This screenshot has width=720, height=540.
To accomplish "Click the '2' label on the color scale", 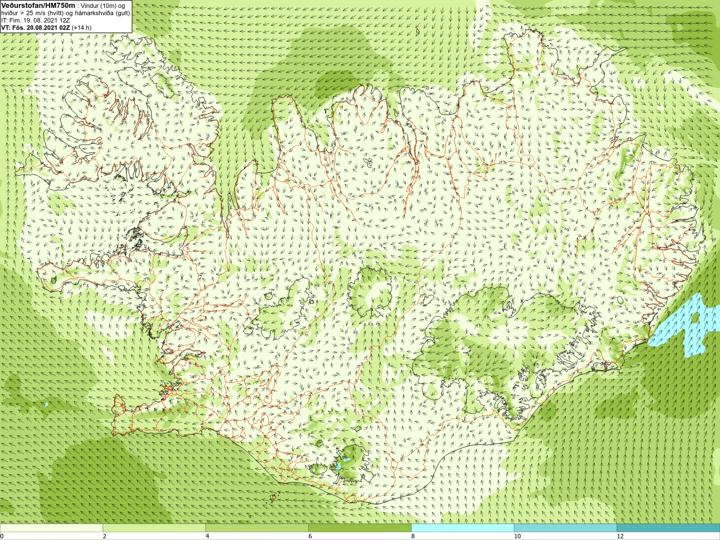I will (x=105, y=536).
